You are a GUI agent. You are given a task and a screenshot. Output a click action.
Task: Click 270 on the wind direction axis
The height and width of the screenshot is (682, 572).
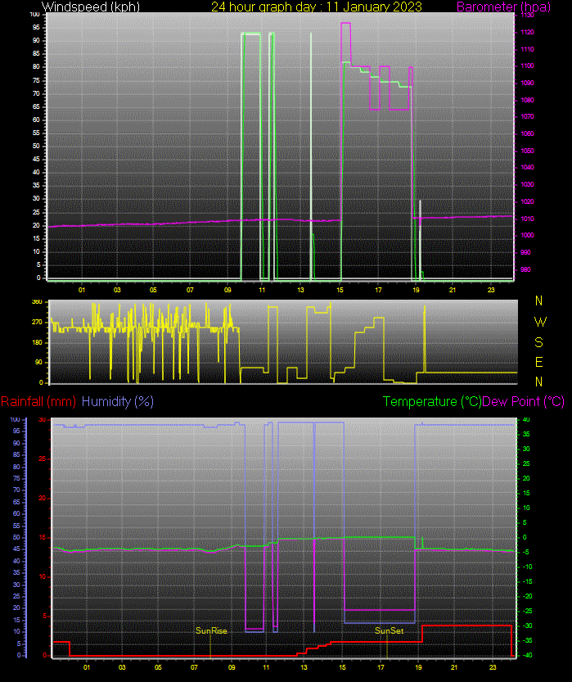pyautogui.click(x=36, y=322)
